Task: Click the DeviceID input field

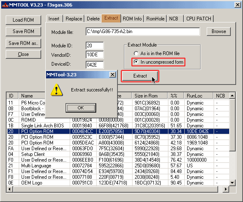Action: (95, 65)
